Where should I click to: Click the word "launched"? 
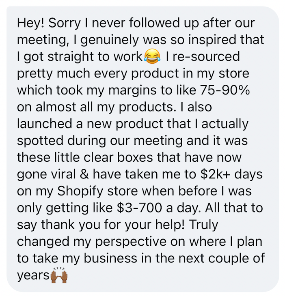(45, 124)
